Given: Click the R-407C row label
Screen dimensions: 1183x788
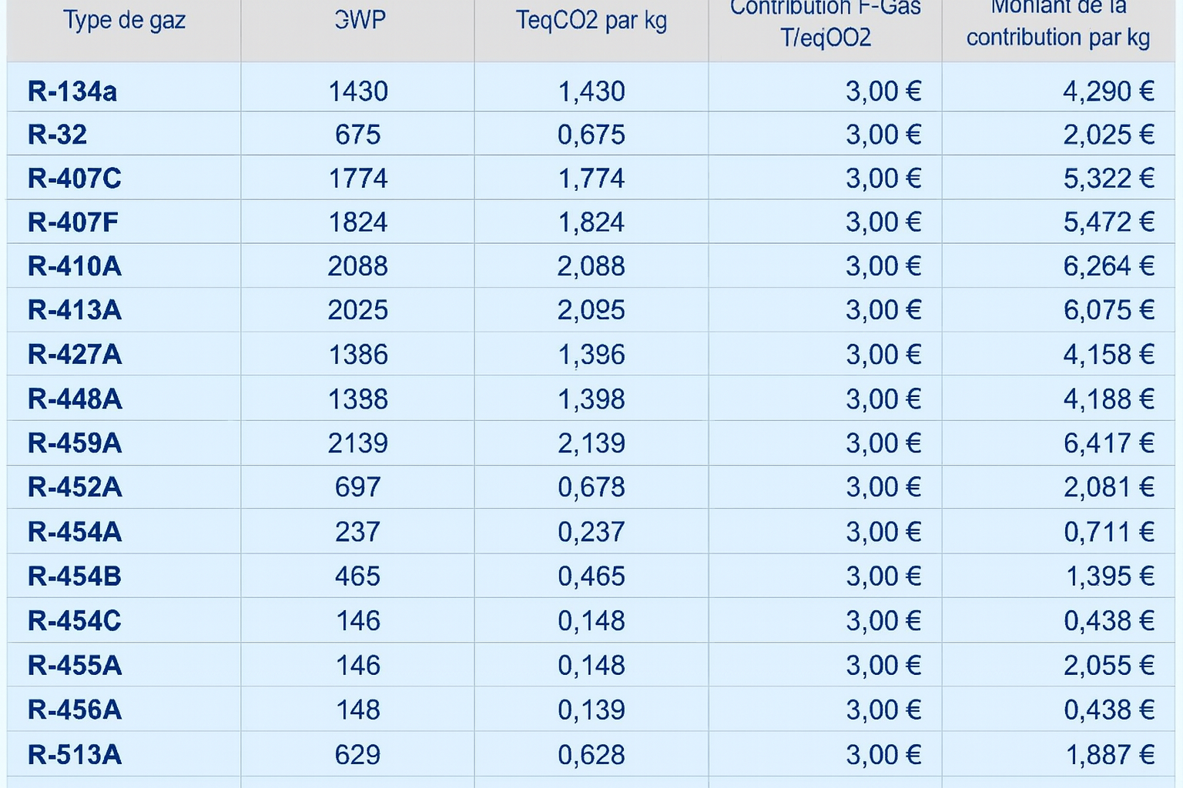Looking at the screenshot, I should 75,179.
